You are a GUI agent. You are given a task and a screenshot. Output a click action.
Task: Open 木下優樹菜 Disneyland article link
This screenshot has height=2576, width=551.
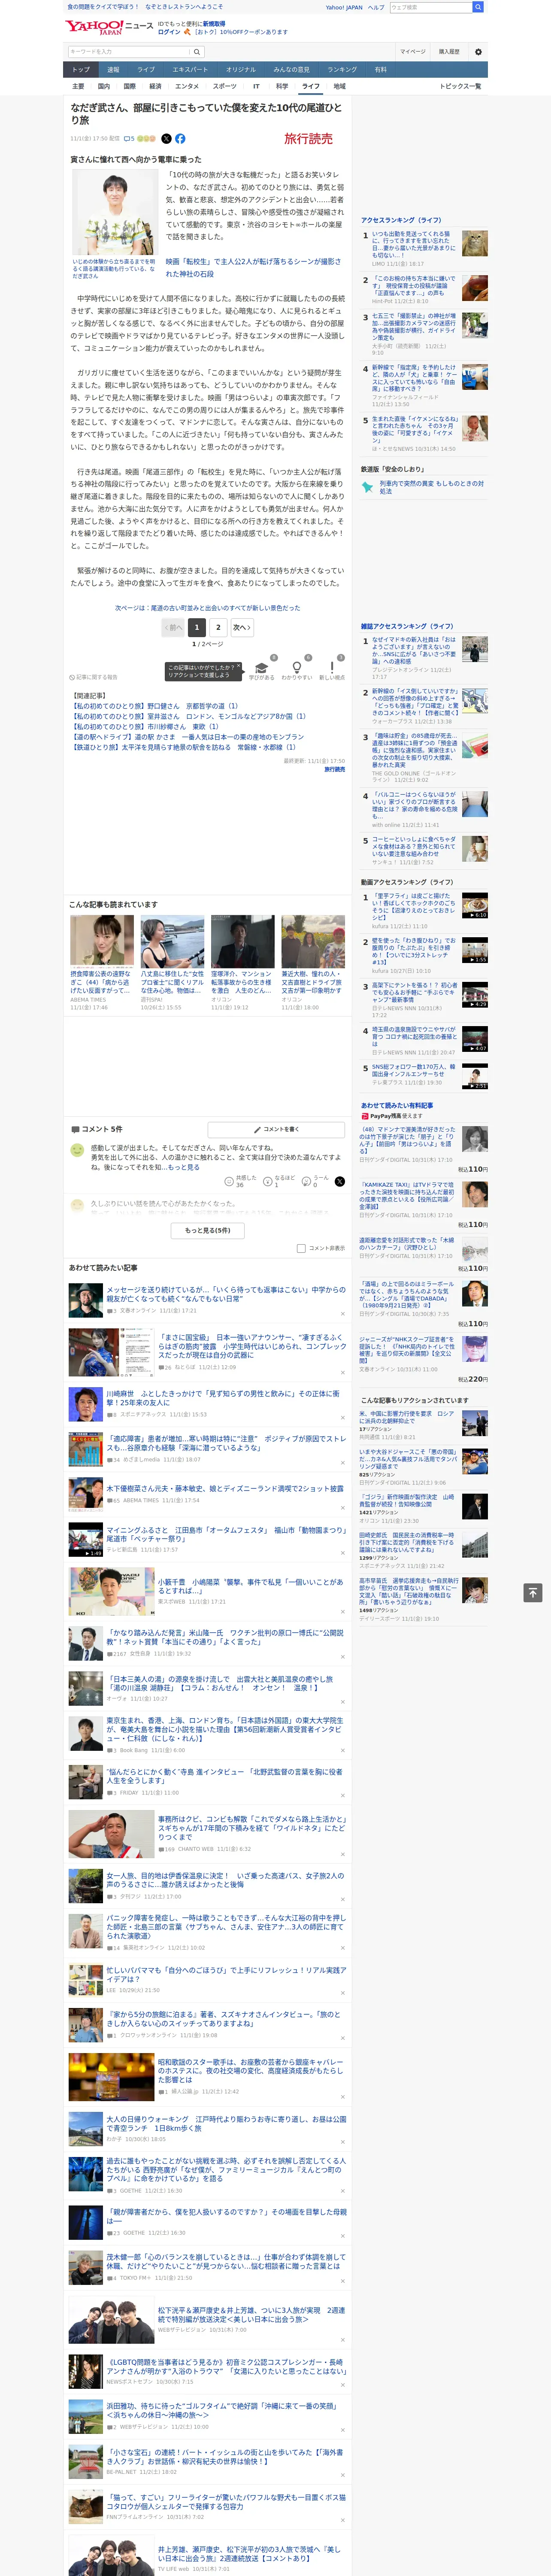pos(225,1488)
